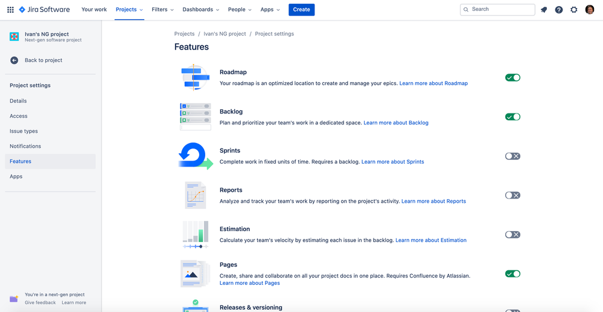The height and width of the screenshot is (312, 603).
Task: Click the search magnifier icon
Action: click(x=466, y=10)
